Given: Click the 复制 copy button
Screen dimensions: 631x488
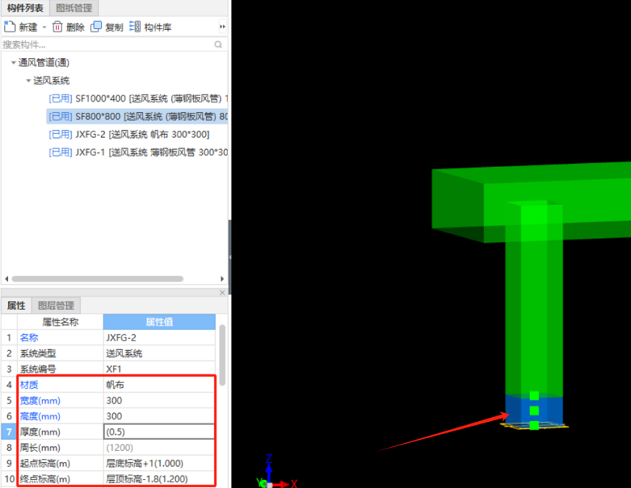Looking at the screenshot, I should coord(106,27).
